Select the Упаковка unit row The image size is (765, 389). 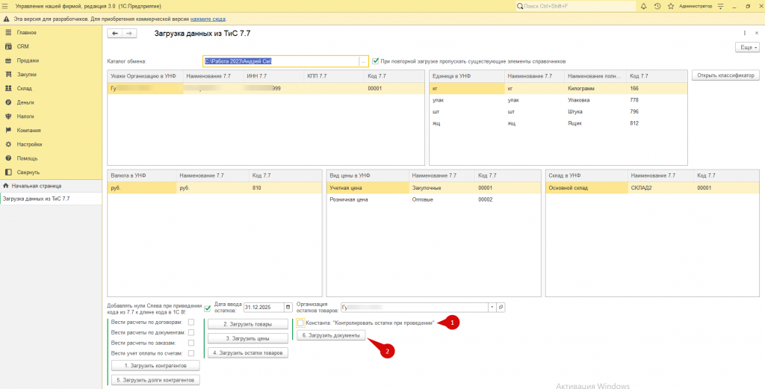pyautogui.click(x=558, y=100)
